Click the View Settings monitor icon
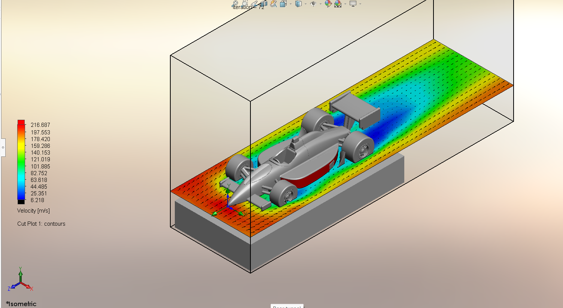563x308 pixels. (x=353, y=4)
